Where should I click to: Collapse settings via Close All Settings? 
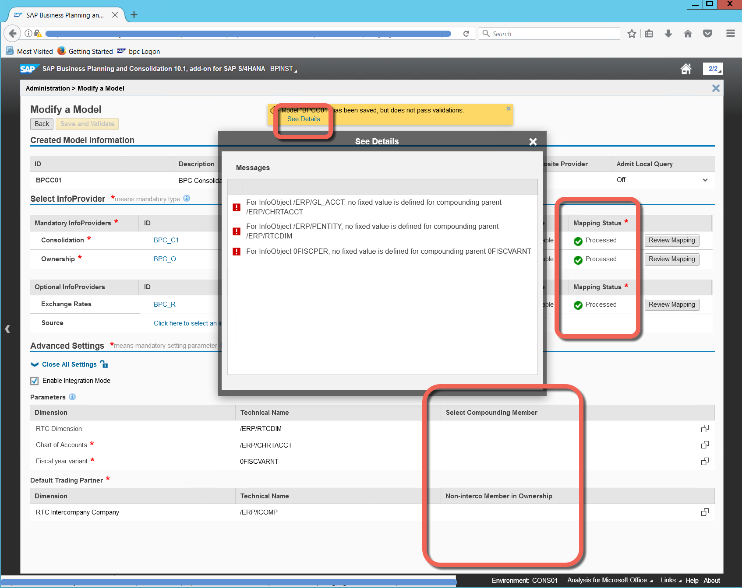pyautogui.click(x=69, y=364)
